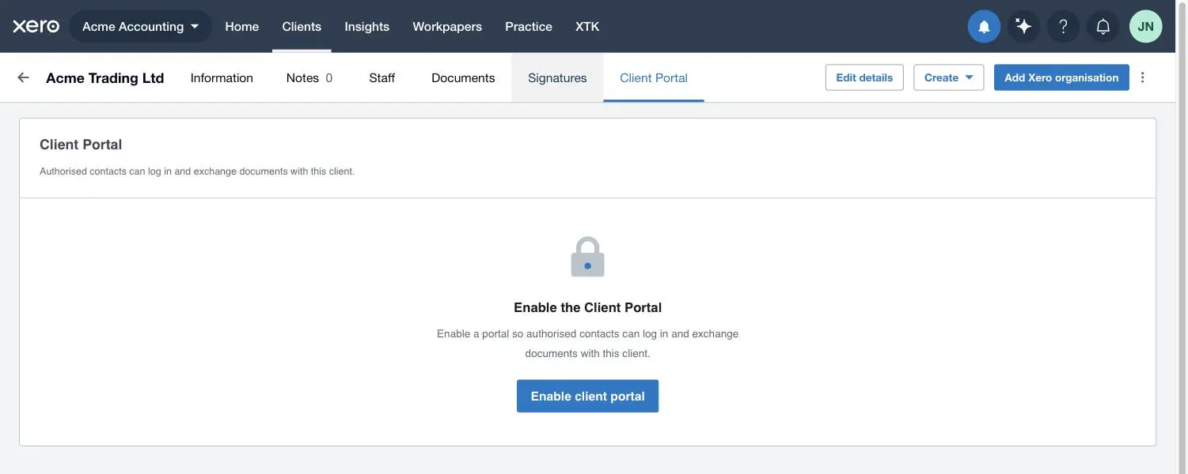
Task: Open XTK in top navigation
Action: tap(587, 27)
